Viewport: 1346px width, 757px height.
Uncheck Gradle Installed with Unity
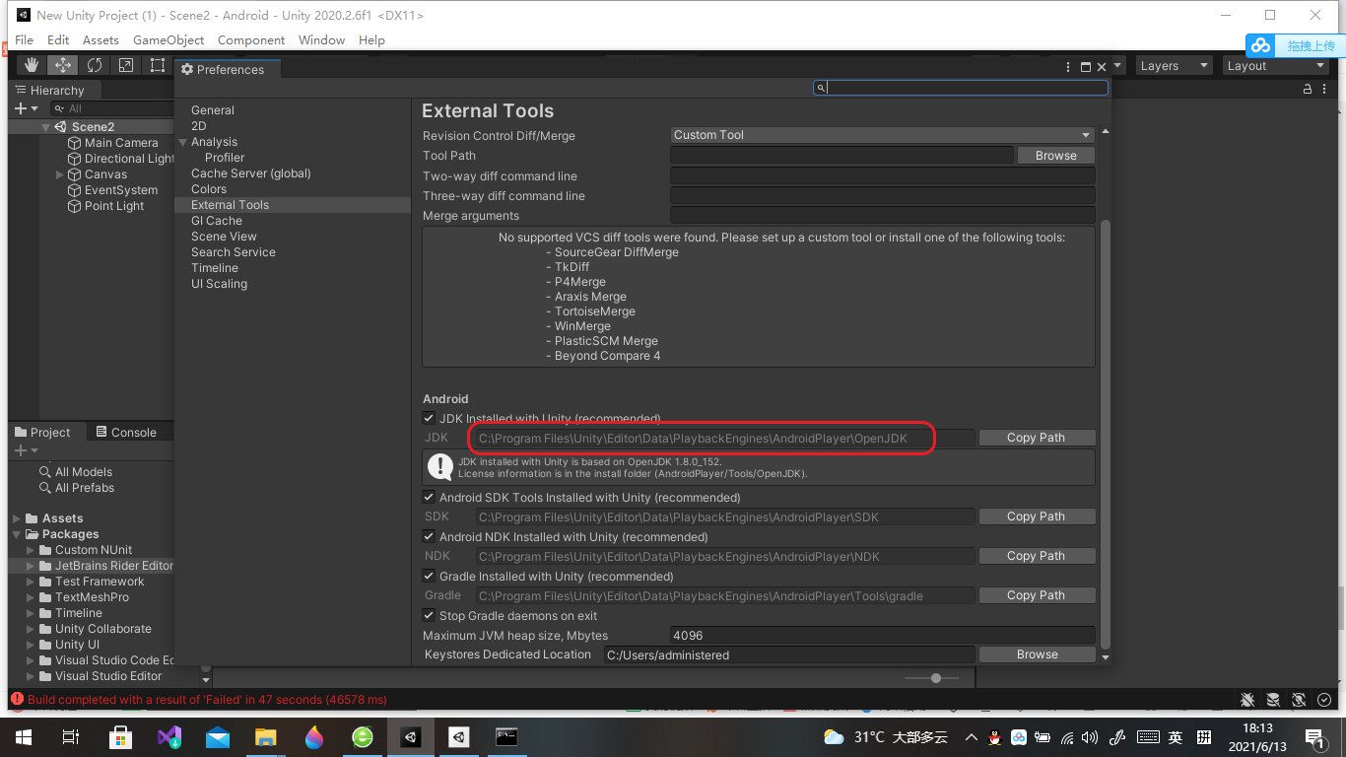pyautogui.click(x=429, y=577)
